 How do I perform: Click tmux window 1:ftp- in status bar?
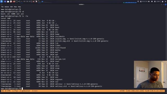tap(16, 91)
